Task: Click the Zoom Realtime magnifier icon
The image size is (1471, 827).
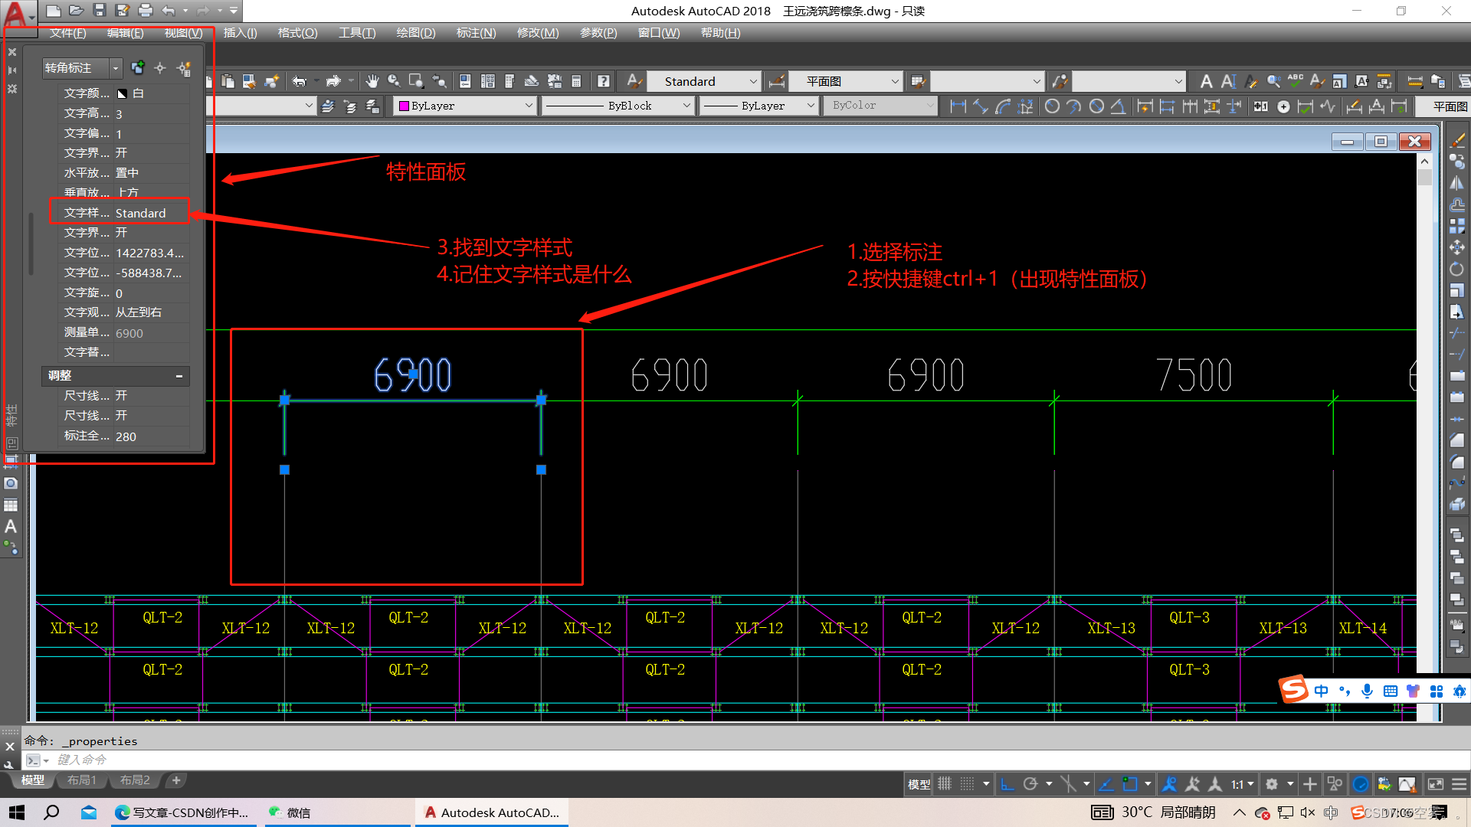Action: 394,81
